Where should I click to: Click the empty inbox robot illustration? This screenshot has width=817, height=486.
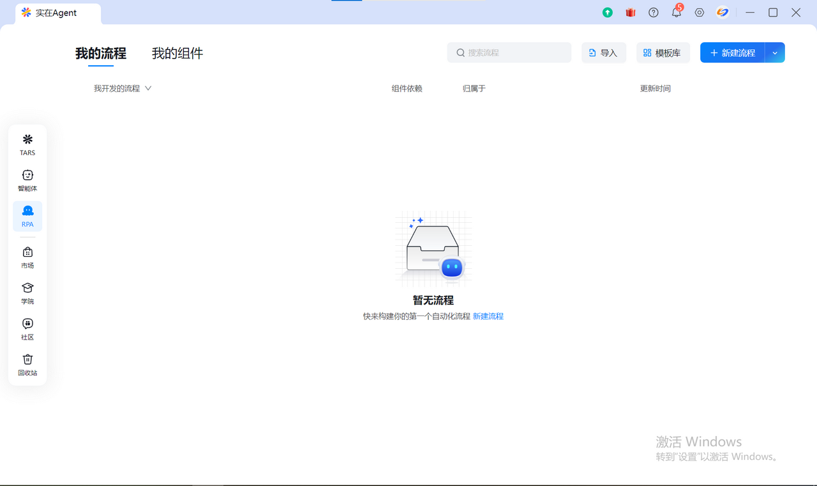click(433, 249)
